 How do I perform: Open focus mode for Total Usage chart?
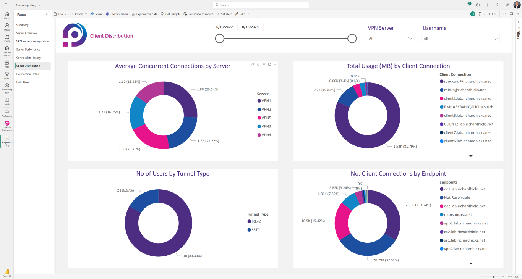tap(495, 64)
